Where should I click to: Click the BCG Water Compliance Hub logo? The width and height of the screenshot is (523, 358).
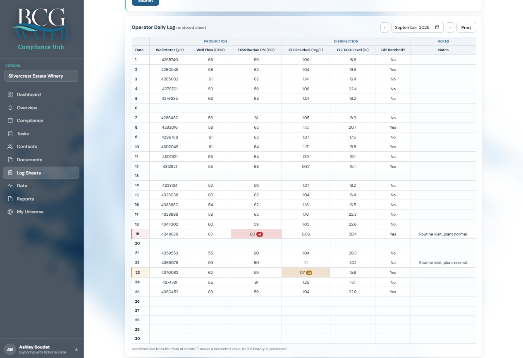tap(41, 29)
